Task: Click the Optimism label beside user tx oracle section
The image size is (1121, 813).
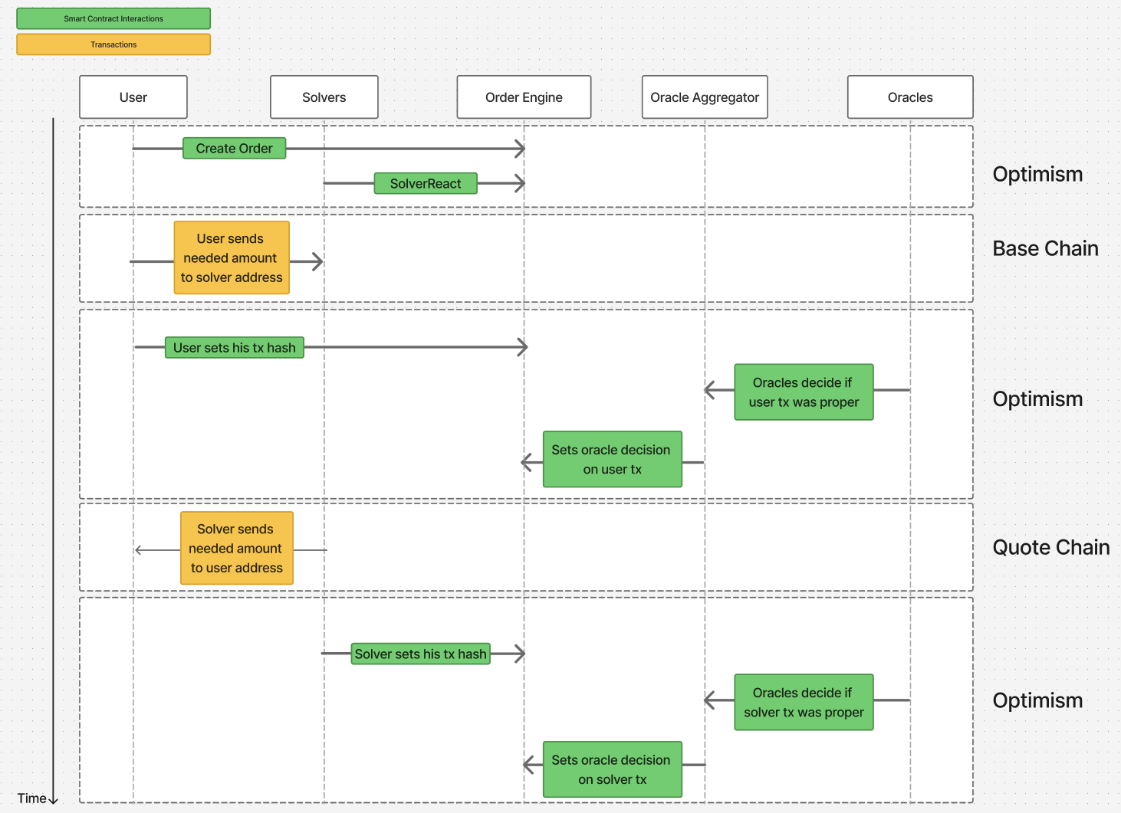Action: pos(1037,399)
